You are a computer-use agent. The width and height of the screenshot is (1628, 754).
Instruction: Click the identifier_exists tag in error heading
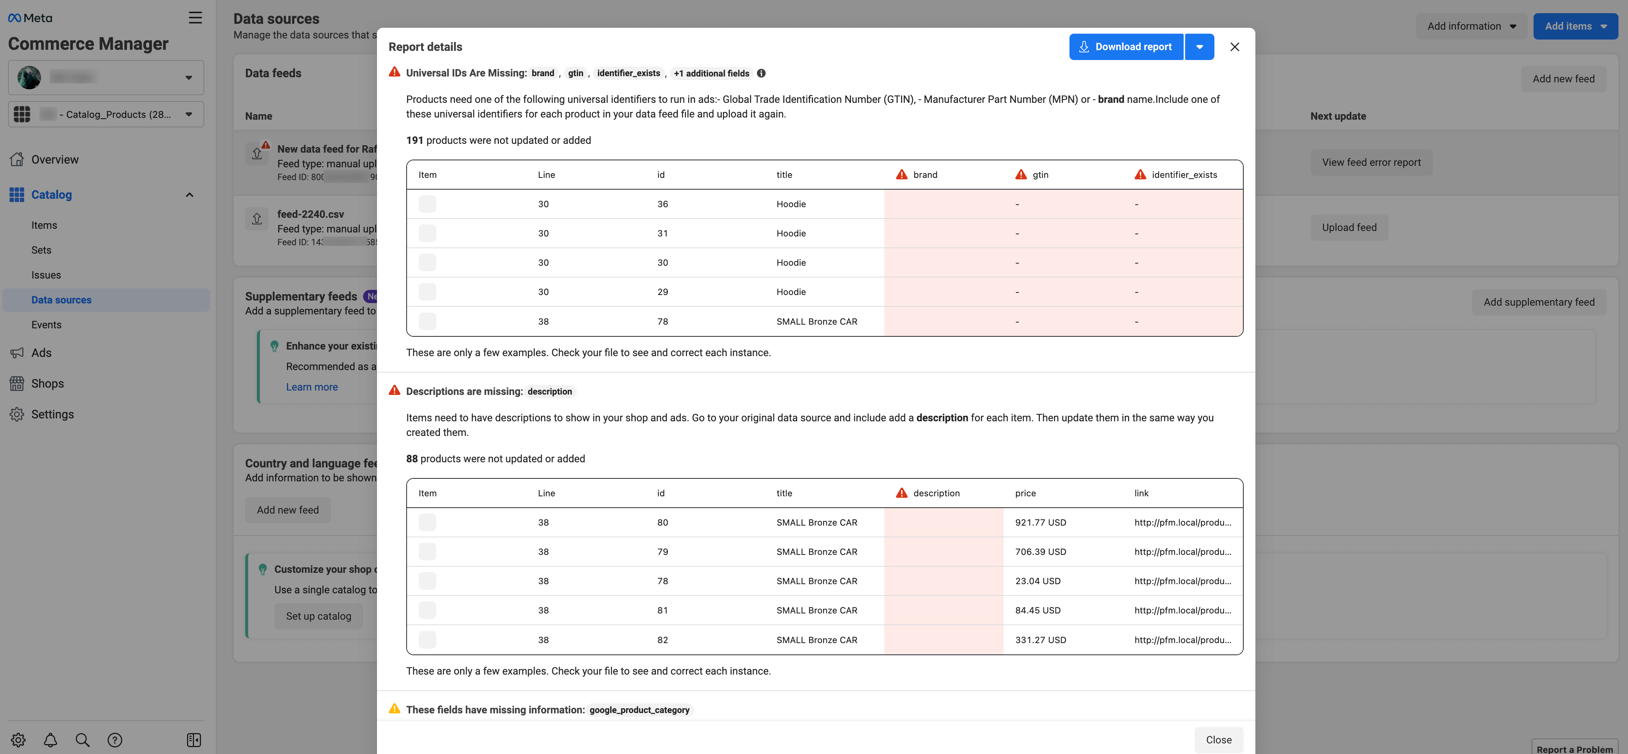[628, 73]
